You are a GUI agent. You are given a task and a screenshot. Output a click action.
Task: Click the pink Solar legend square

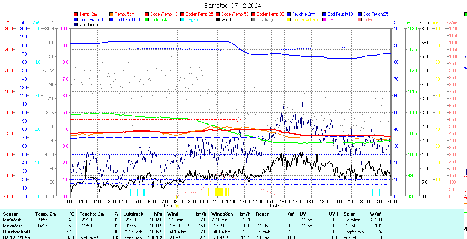click(360, 19)
